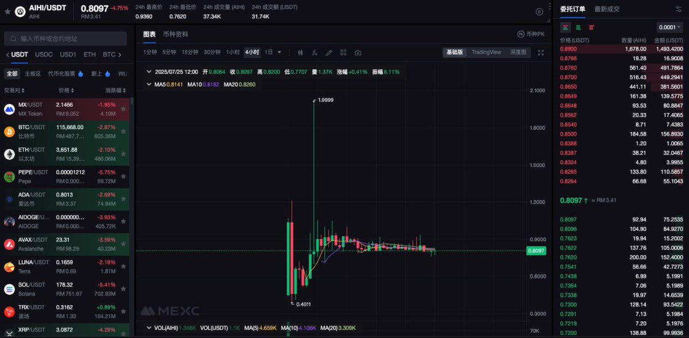Select the USD1 market tab
The image size is (689, 338).
(68, 55)
